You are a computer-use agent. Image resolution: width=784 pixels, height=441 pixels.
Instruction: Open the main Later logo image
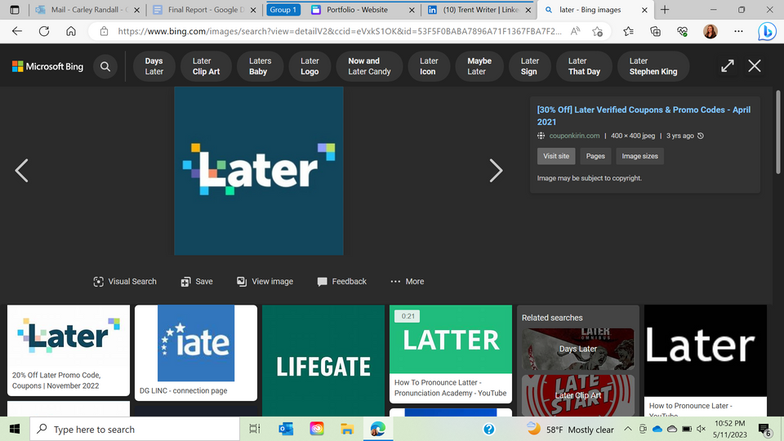point(259,171)
